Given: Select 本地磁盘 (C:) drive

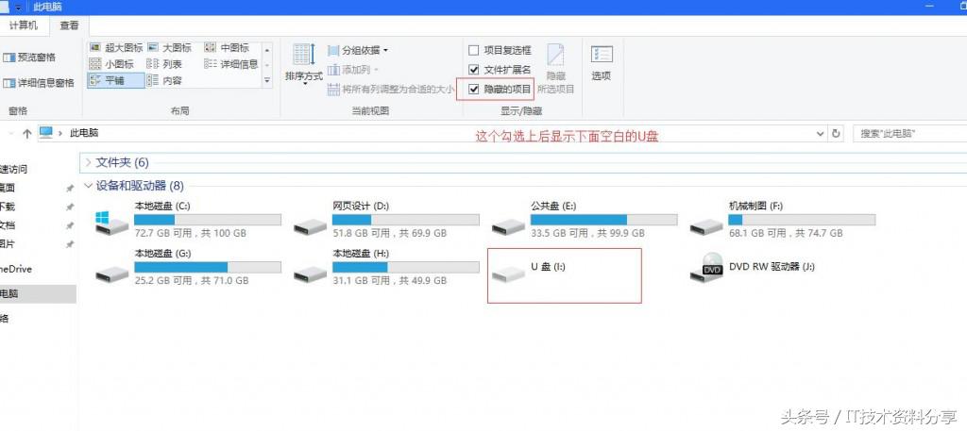Looking at the screenshot, I should point(188,220).
